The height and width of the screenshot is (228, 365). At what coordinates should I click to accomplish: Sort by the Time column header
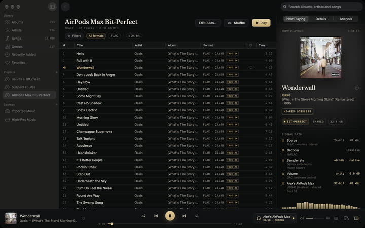point(262,45)
